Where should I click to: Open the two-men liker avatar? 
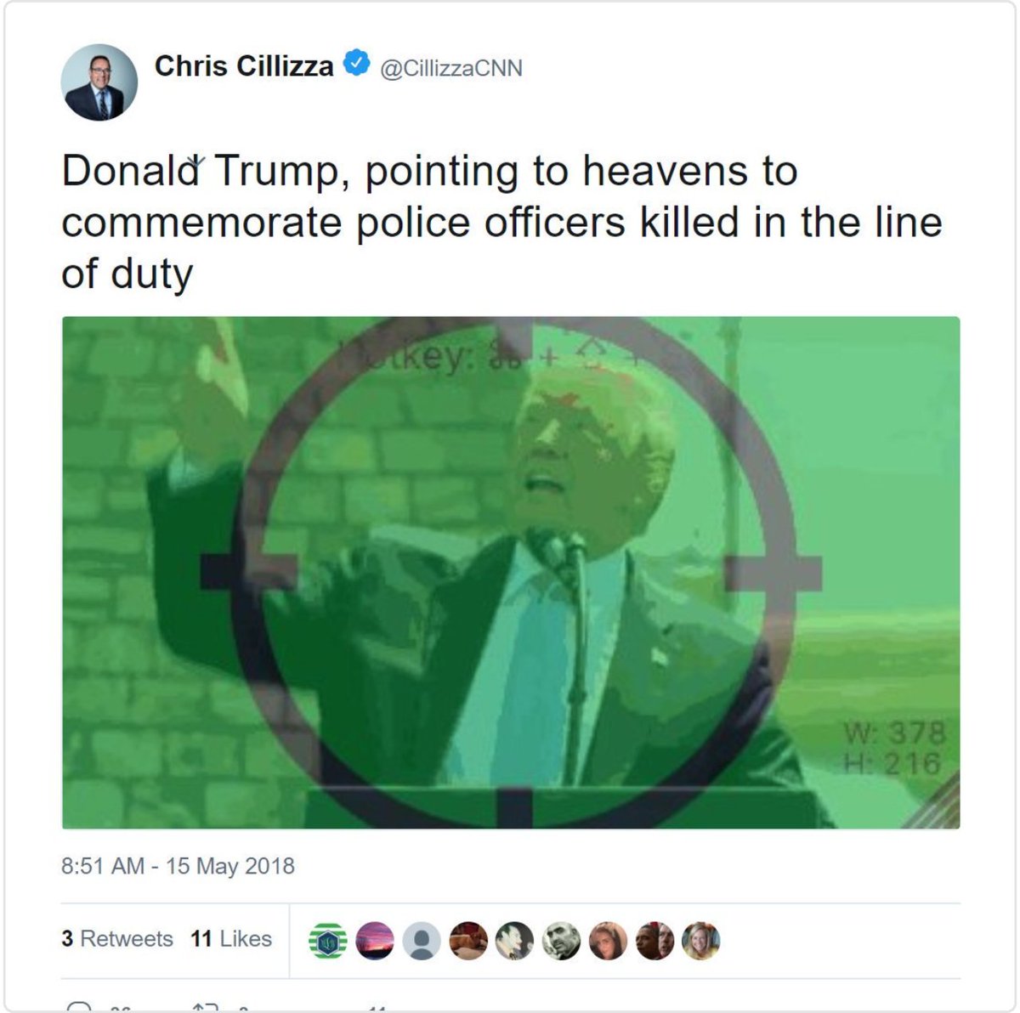pyautogui.click(x=654, y=941)
